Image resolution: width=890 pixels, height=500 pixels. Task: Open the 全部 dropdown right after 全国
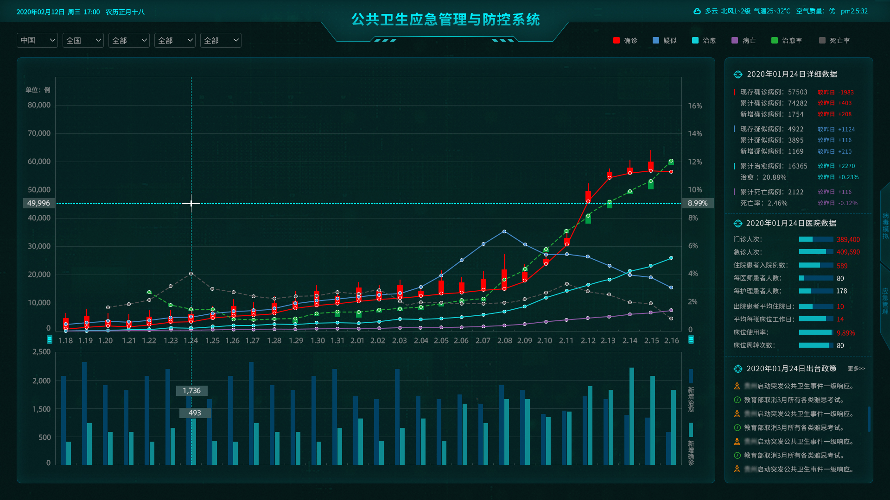click(129, 40)
